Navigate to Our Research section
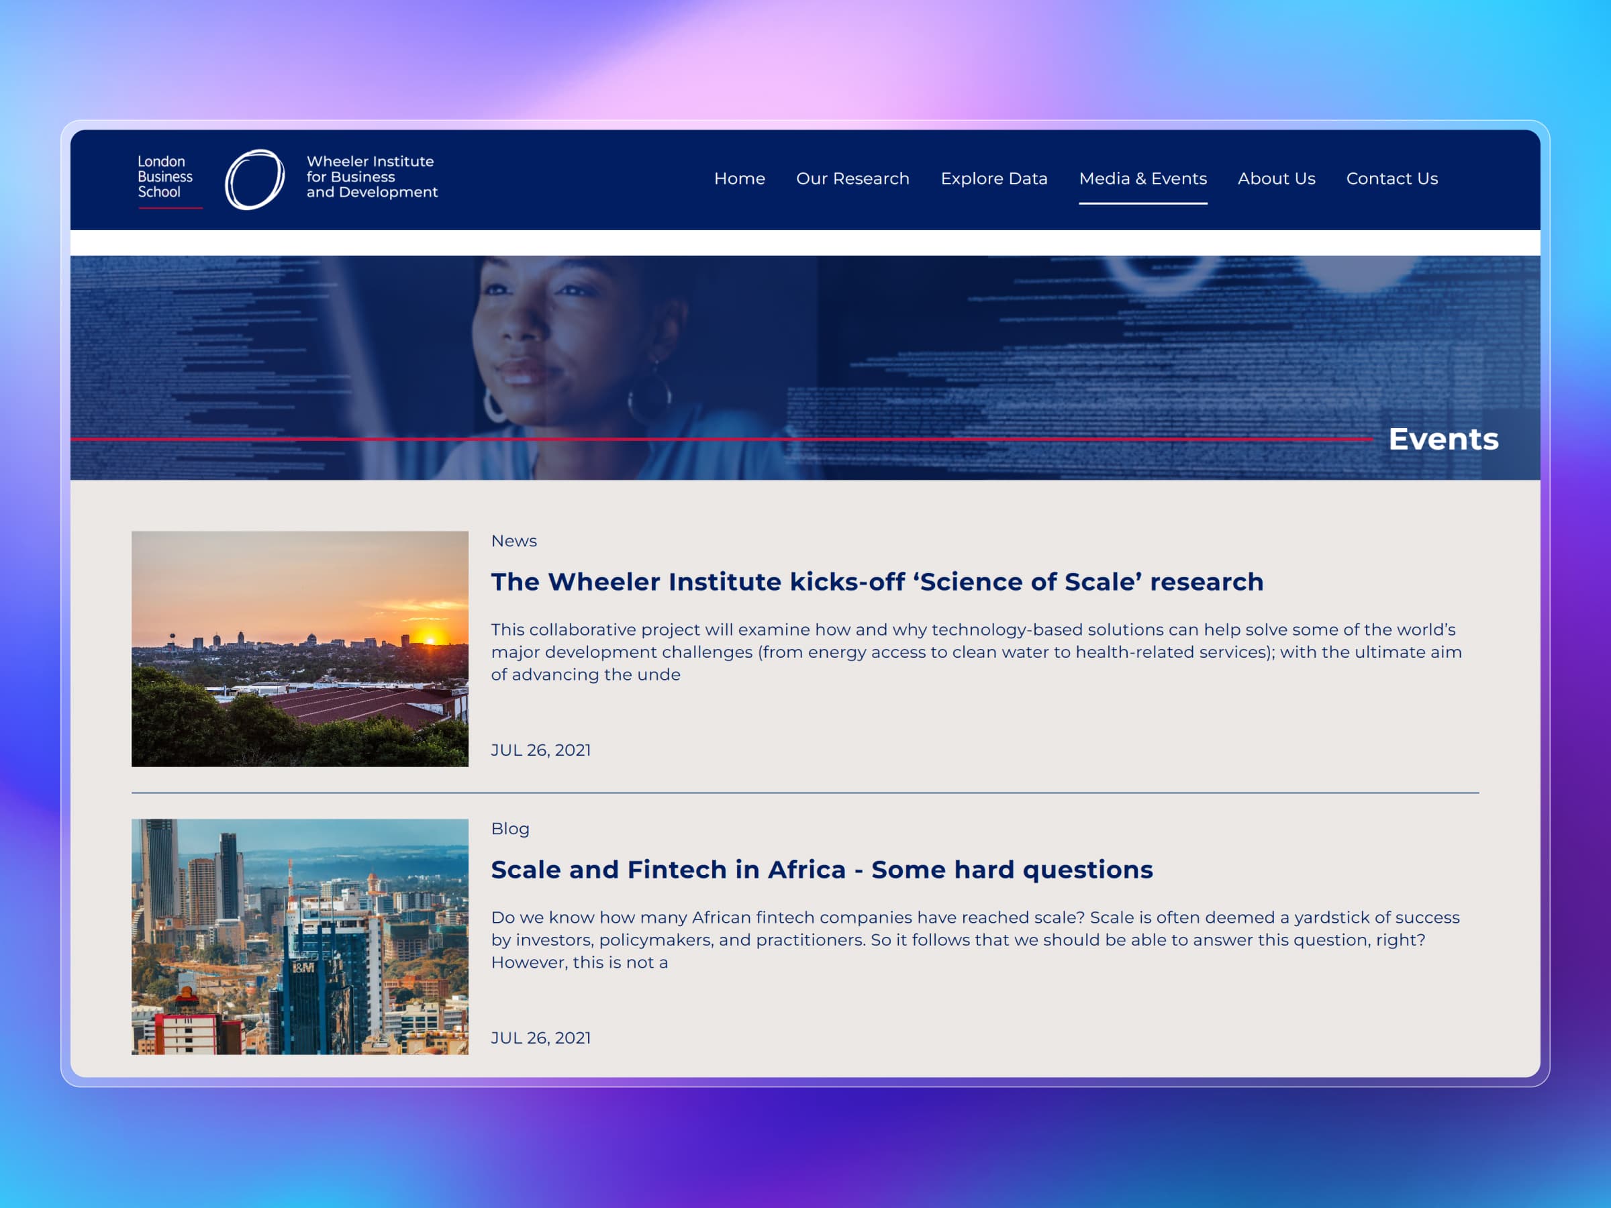 click(x=852, y=179)
